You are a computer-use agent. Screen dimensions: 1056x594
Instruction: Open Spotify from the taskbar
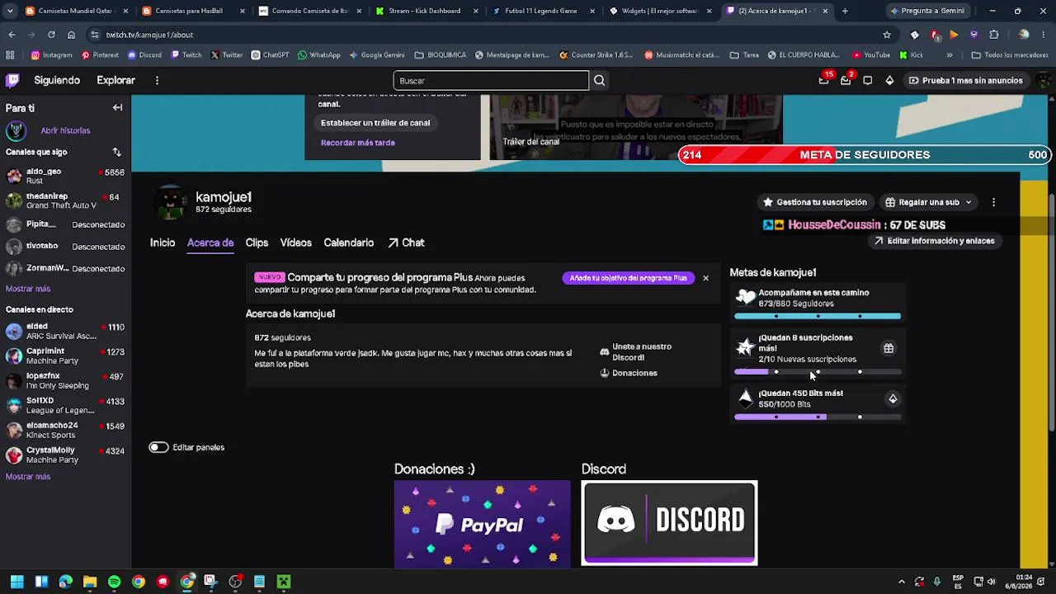[x=114, y=582]
